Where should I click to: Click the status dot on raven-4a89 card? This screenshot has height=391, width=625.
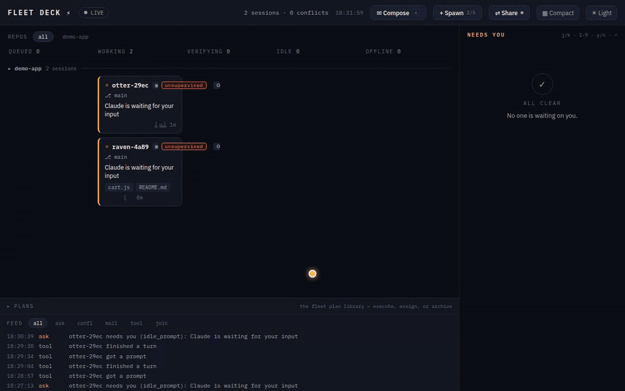107,146
